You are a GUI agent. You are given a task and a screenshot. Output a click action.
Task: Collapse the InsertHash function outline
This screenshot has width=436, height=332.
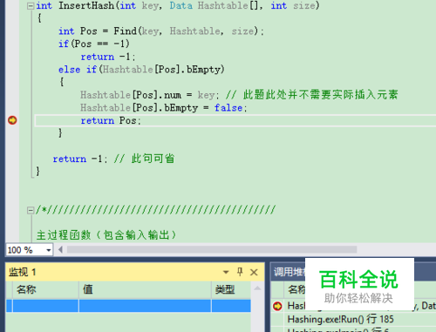[x=31, y=6]
